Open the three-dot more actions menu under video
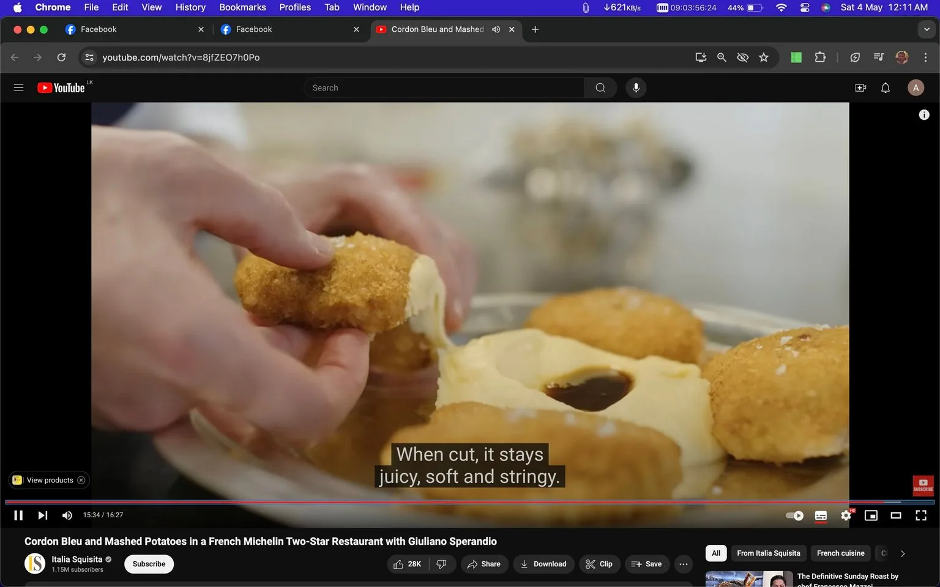This screenshot has width=940, height=587. point(683,564)
